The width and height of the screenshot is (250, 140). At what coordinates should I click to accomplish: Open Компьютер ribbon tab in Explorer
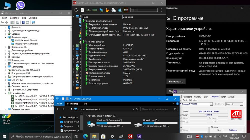[x=72, y=104]
